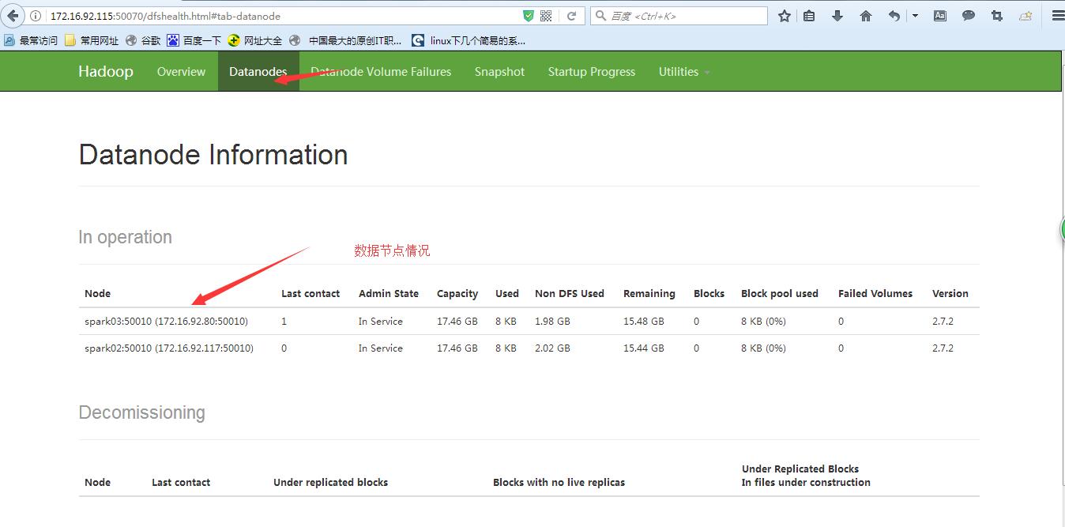The width and height of the screenshot is (1065, 527).
Task: Click the Under replicated blocks column header
Action: 331,482
